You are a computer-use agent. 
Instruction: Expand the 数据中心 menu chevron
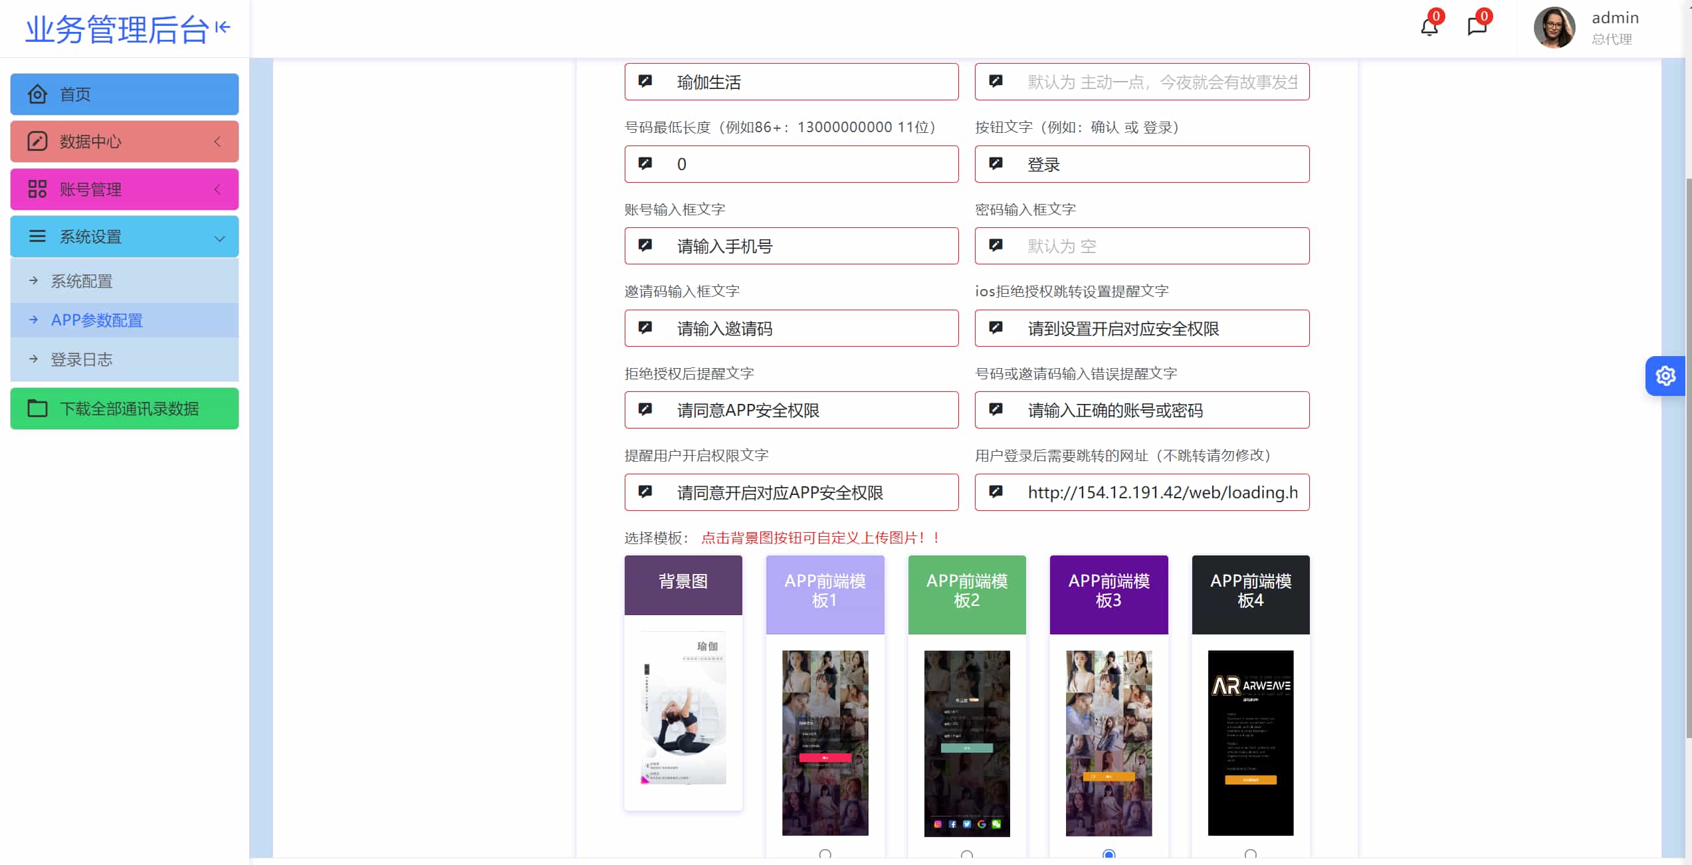tap(217, 142)
